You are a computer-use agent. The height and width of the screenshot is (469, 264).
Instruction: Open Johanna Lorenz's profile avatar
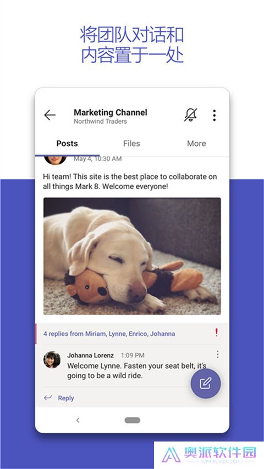(x=52, y=360)
